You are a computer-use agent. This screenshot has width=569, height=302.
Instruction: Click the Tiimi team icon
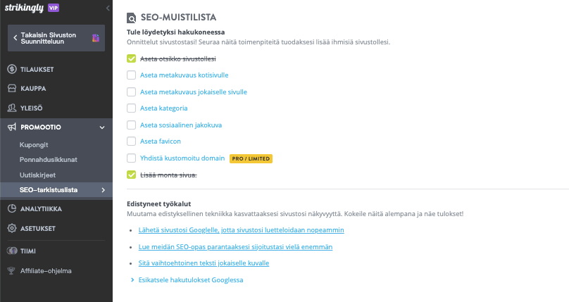pos(12,251)
